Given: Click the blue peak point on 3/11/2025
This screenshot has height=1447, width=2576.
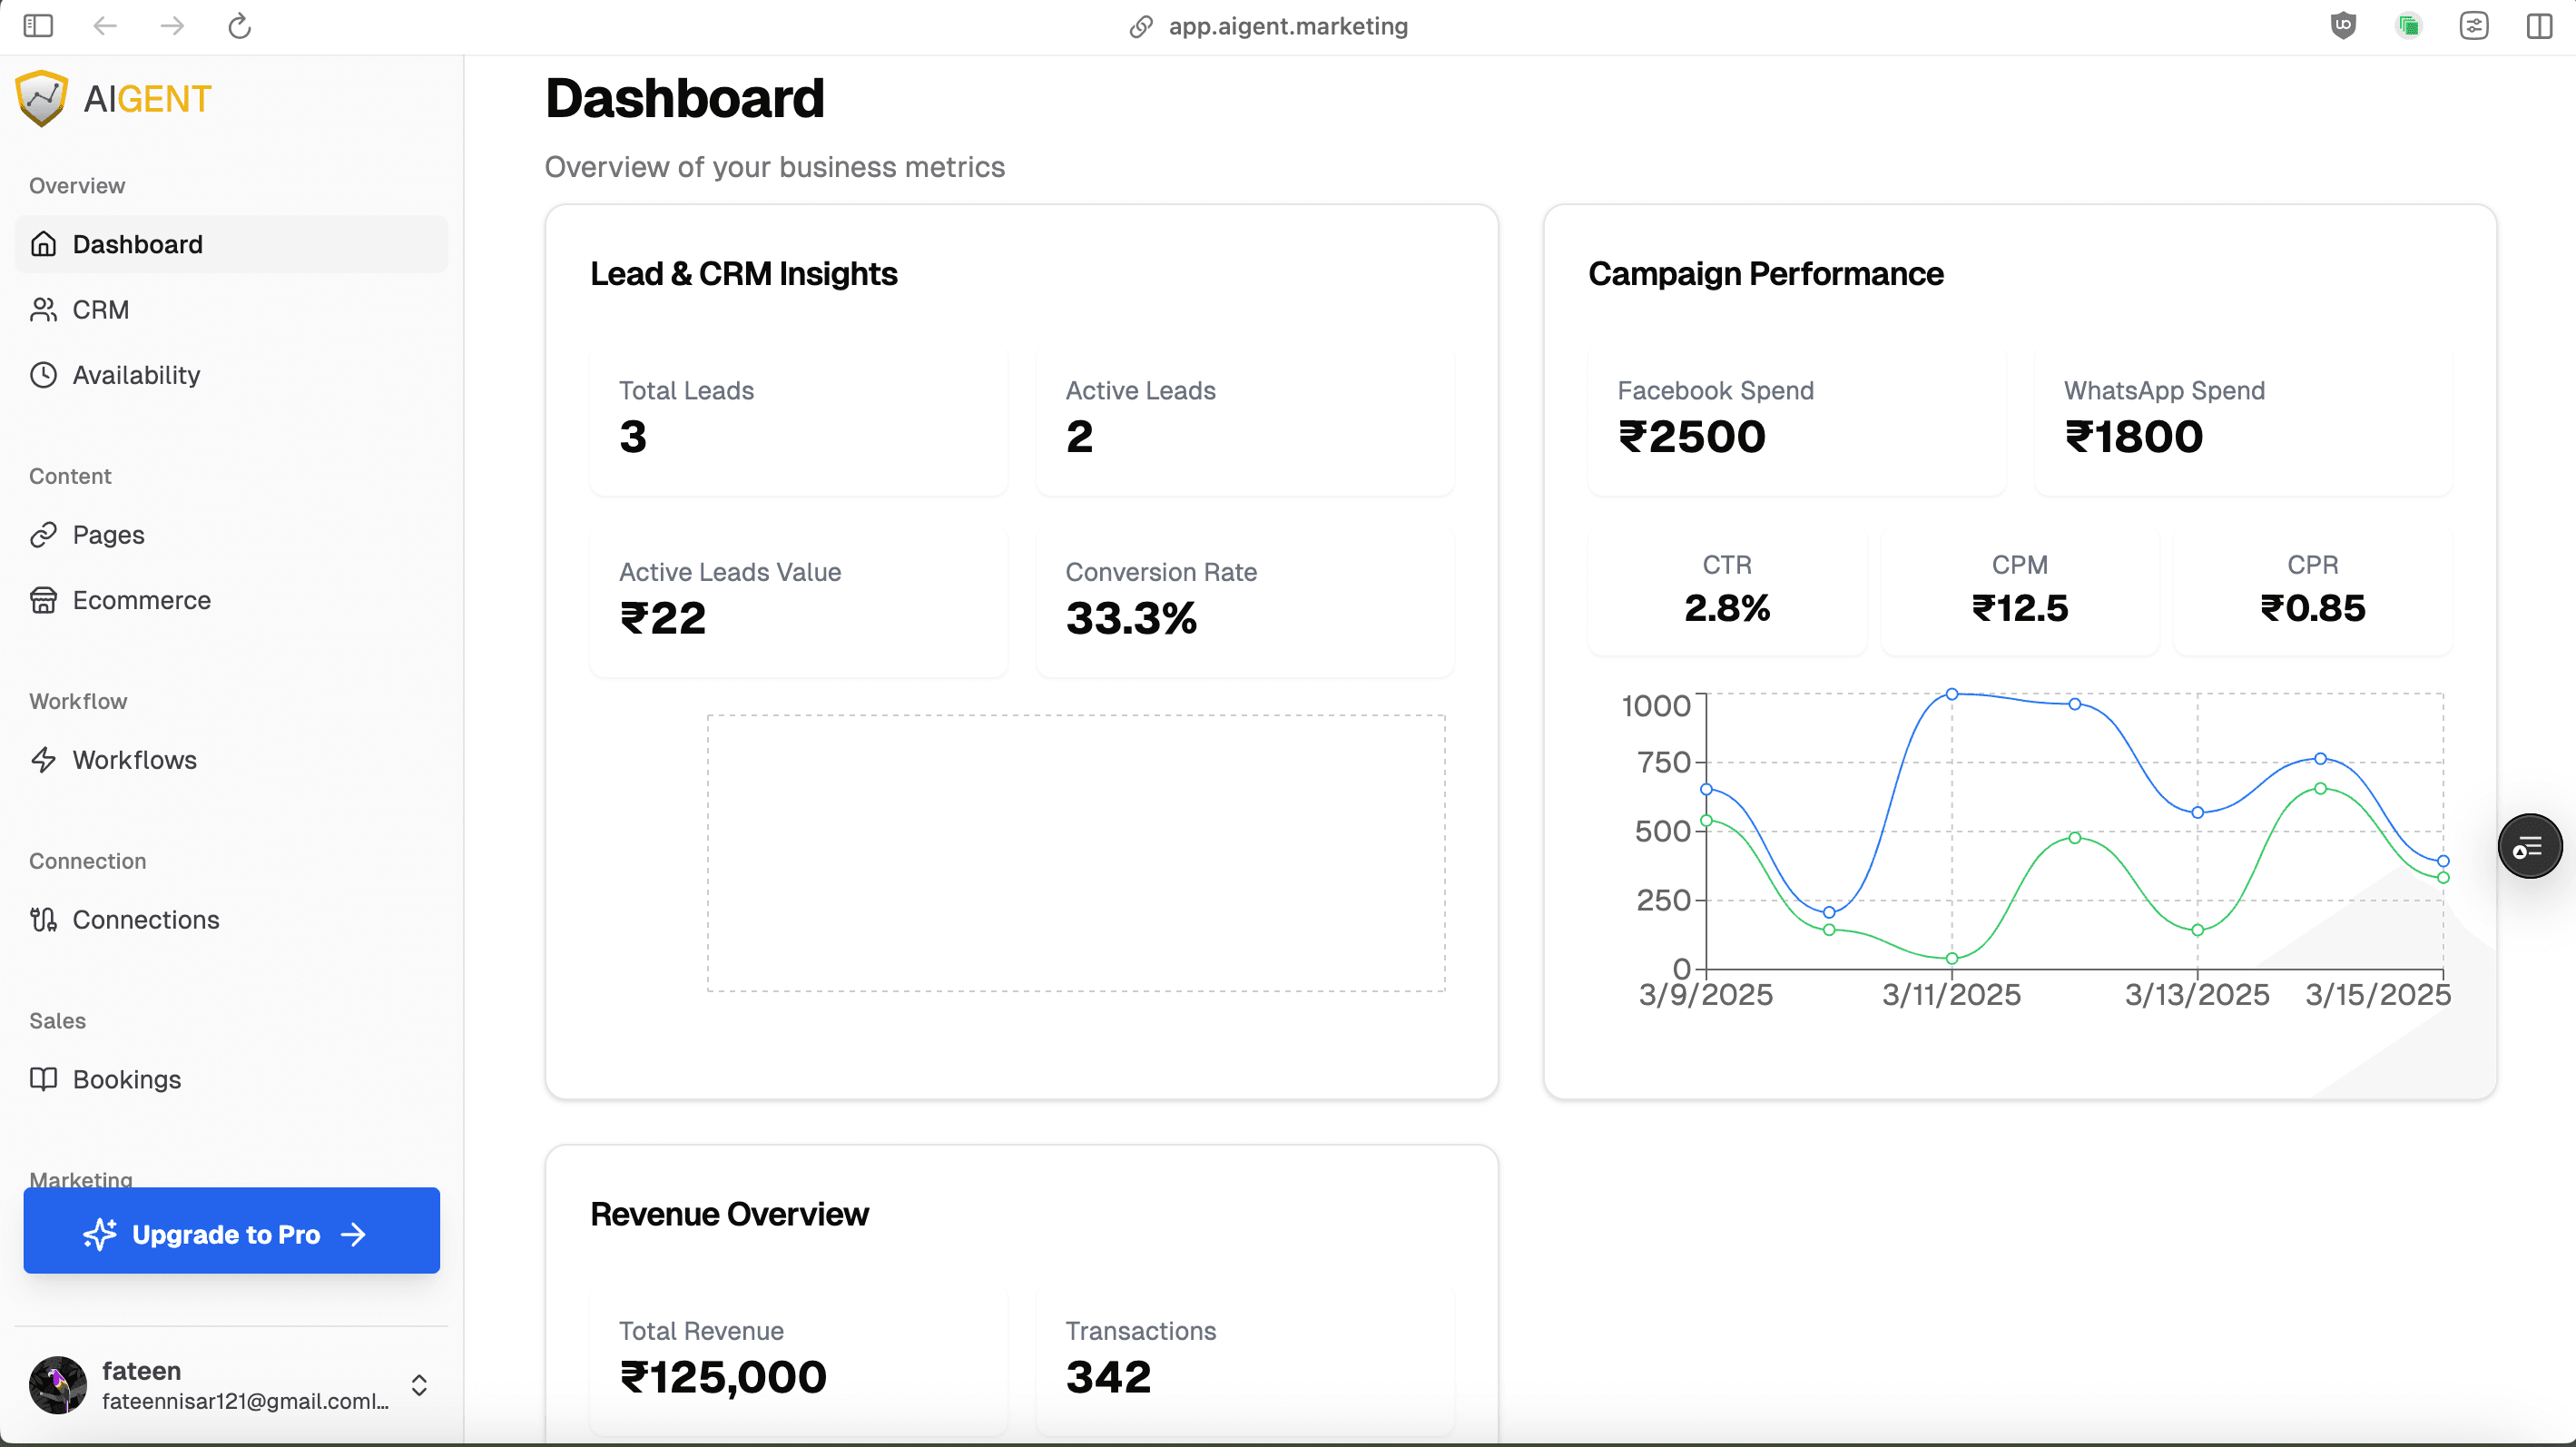Looking at the screenshot, I should coord(1951,694).
